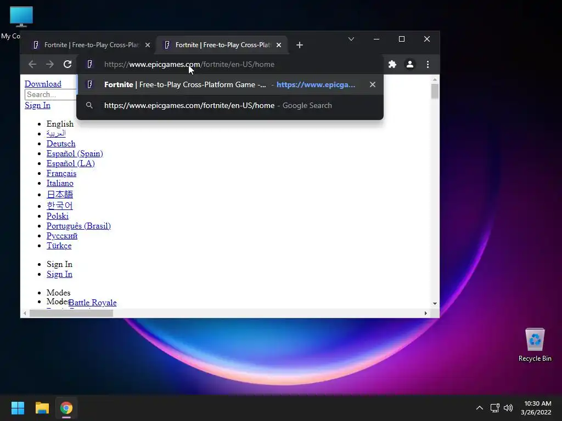Image resolution: width=562 pixels, height=421 pixels.
Task: Select the Fortnite Free-to-Play suggestion
Action: tap(230, 84)
